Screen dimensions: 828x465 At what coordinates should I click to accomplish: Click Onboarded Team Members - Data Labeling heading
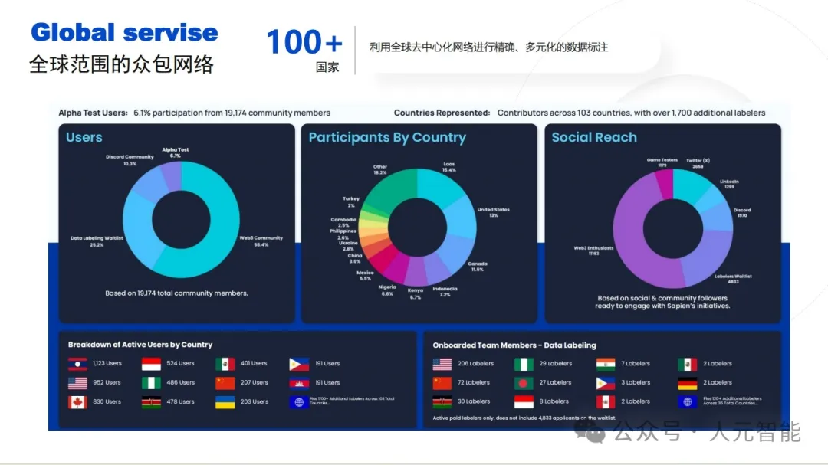(514, 345)
